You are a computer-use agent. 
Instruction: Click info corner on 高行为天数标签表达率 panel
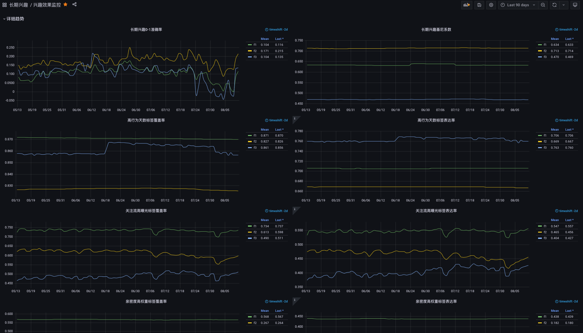point(295,118)
